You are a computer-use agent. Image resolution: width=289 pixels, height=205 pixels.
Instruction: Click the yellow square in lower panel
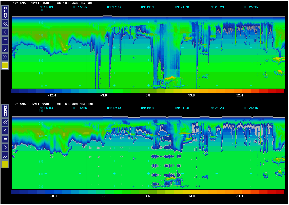[5, 164]
